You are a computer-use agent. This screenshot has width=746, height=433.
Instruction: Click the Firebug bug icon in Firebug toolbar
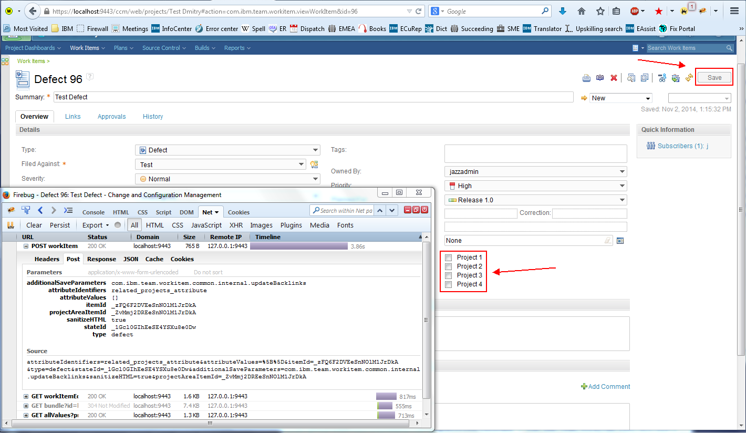click(x=11, y=210)
